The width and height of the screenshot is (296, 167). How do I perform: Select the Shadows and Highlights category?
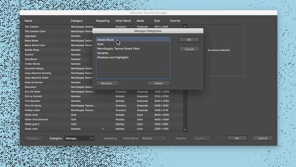(x=133, y=58)
